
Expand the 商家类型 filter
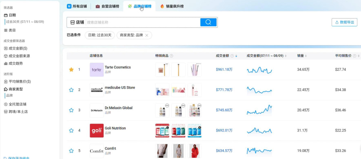(13, 89)
